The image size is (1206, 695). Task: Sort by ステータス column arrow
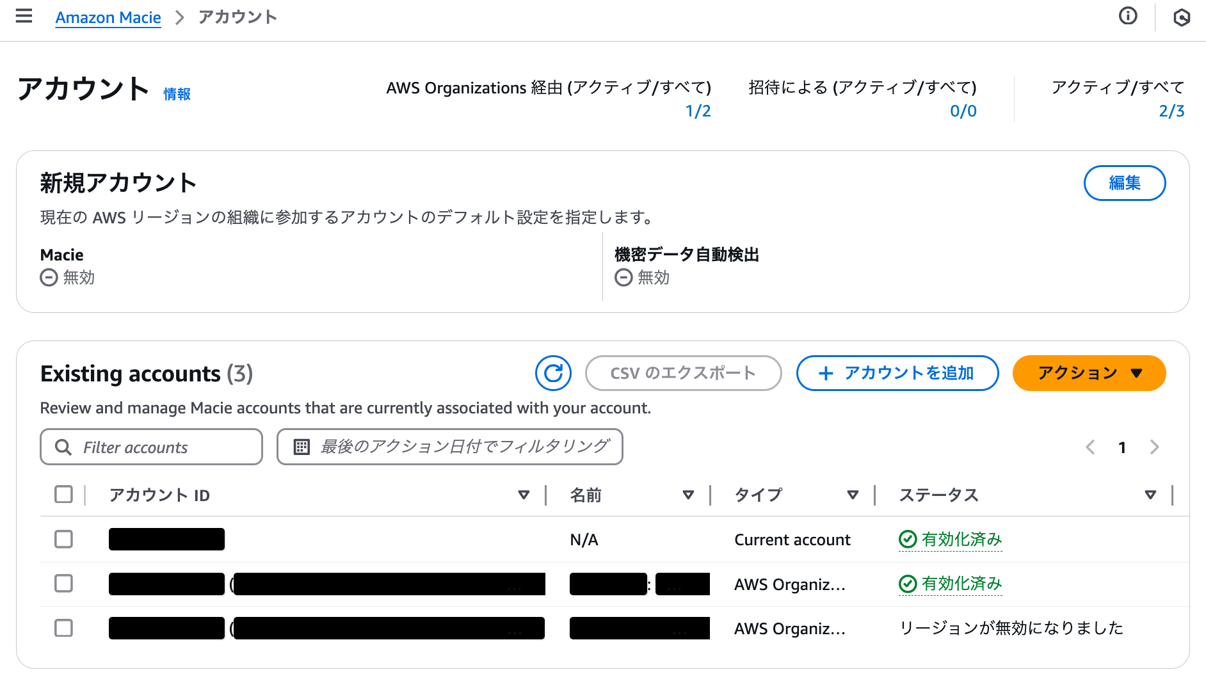coord(1150,495)
